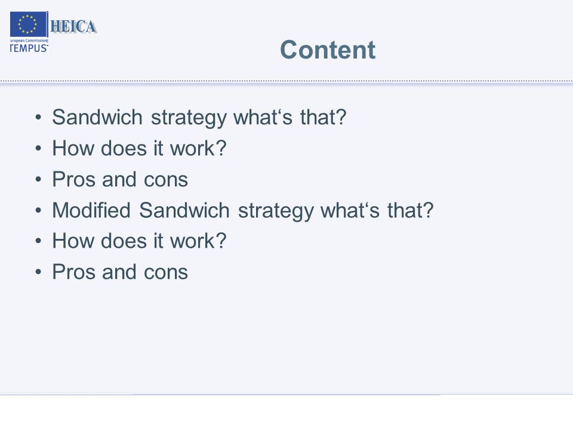Image resolution: width=573 pixels, height=430 pixels.
Task: Click the word Modified in the fourth bullet
Action: tap(91, 210)
